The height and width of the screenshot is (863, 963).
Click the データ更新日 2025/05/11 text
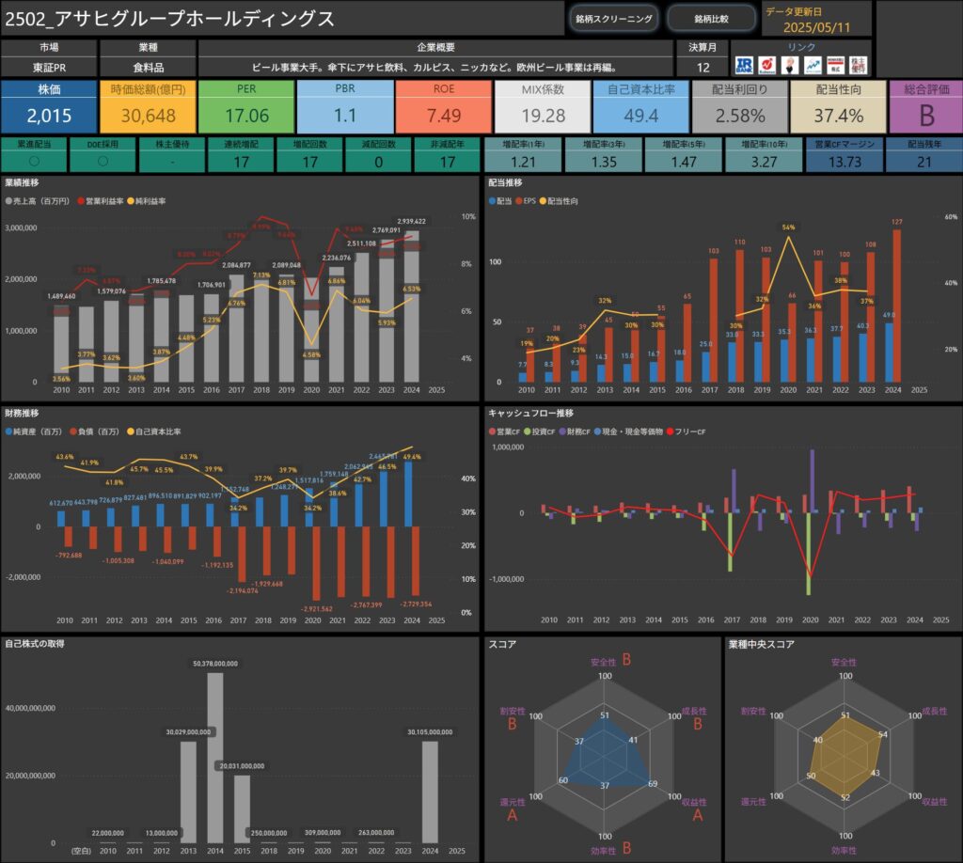(x=816, y=27)
